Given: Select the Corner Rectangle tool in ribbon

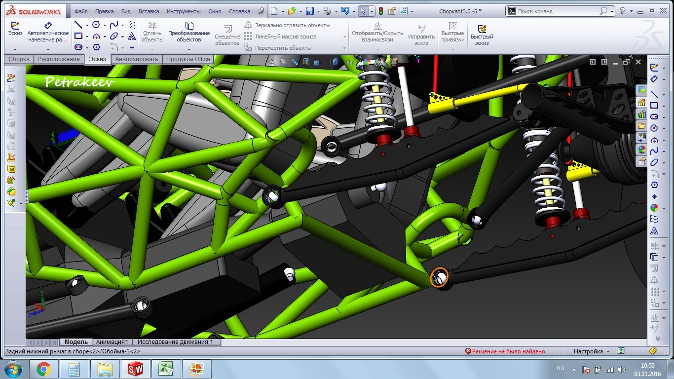Looking at the screenshot, I should tap(78, 36).
